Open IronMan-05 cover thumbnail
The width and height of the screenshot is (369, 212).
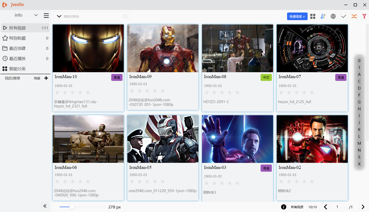(163, 139)
